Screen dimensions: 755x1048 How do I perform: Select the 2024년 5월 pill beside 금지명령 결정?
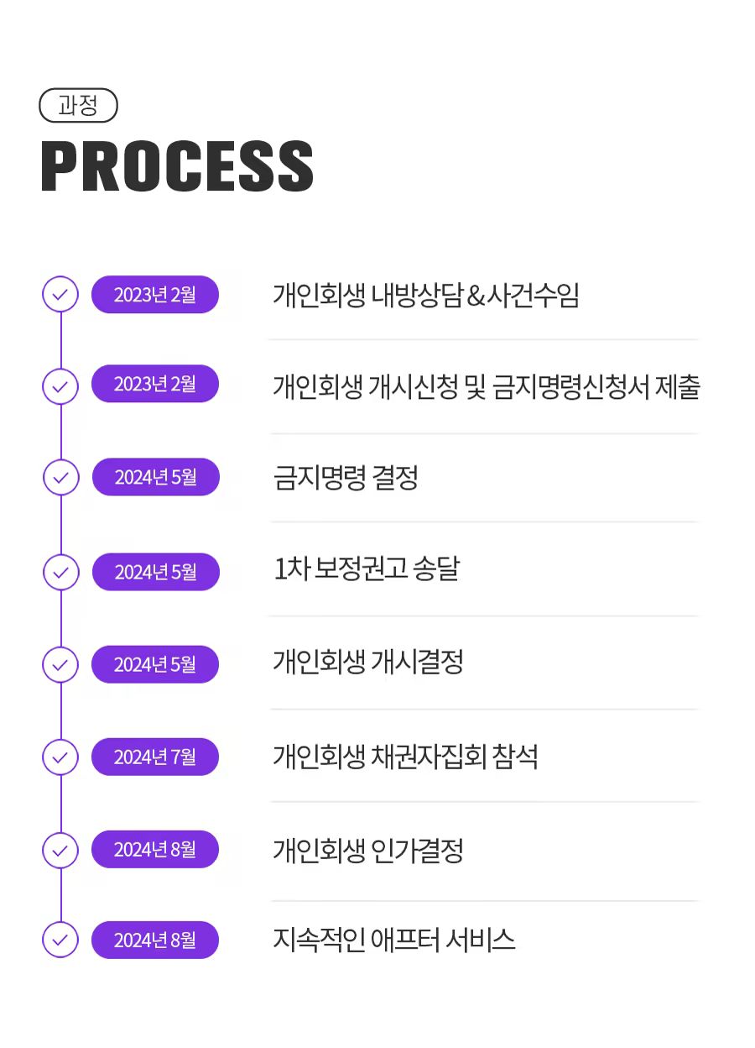pos(155,477)
